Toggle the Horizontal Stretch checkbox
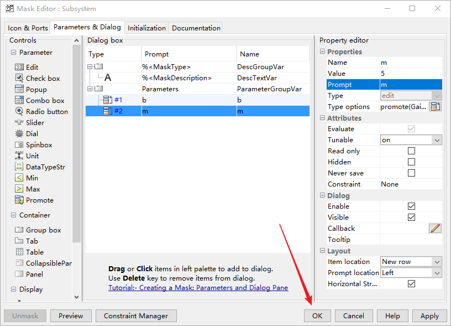Screen dimensions: 451x326 (x=411, y=284)
